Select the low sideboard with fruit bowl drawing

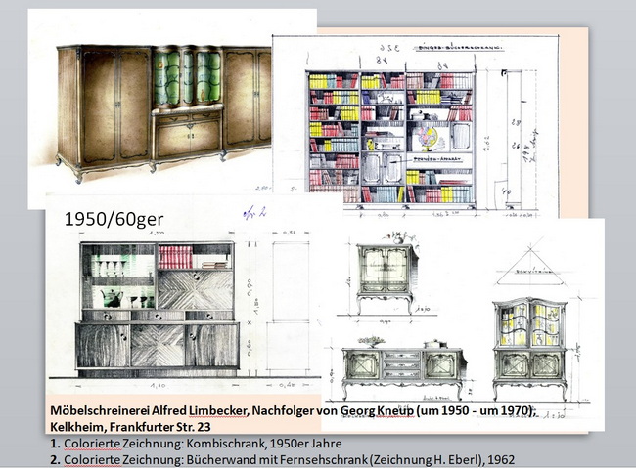(404, 366)
